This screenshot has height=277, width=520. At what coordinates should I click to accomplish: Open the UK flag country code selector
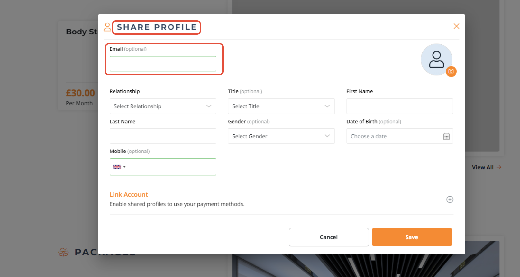[119, 167]
